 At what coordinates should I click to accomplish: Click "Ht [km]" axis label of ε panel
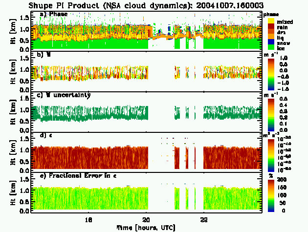tap(13, 152)
